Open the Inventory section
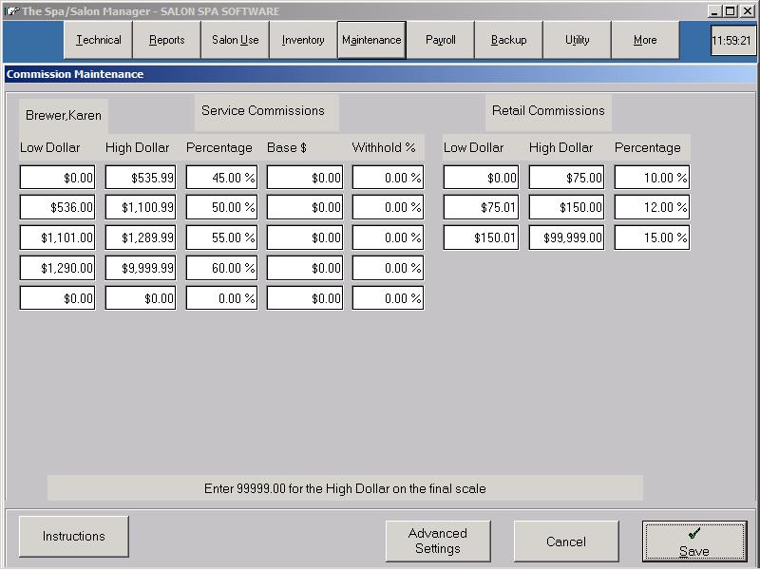The height and width of the screenshot is (570, 760). [303, 41]
